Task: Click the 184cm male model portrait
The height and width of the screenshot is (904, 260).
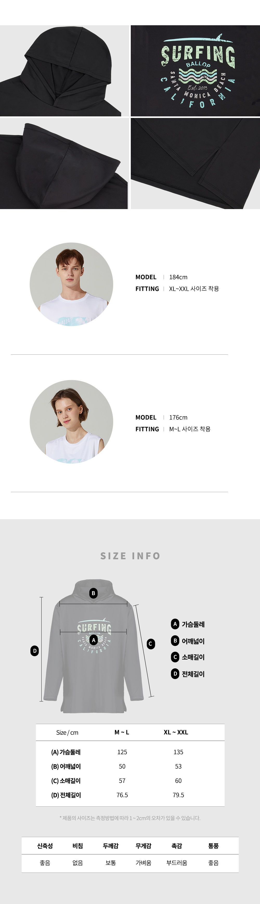Action: (x=71, y=284)
